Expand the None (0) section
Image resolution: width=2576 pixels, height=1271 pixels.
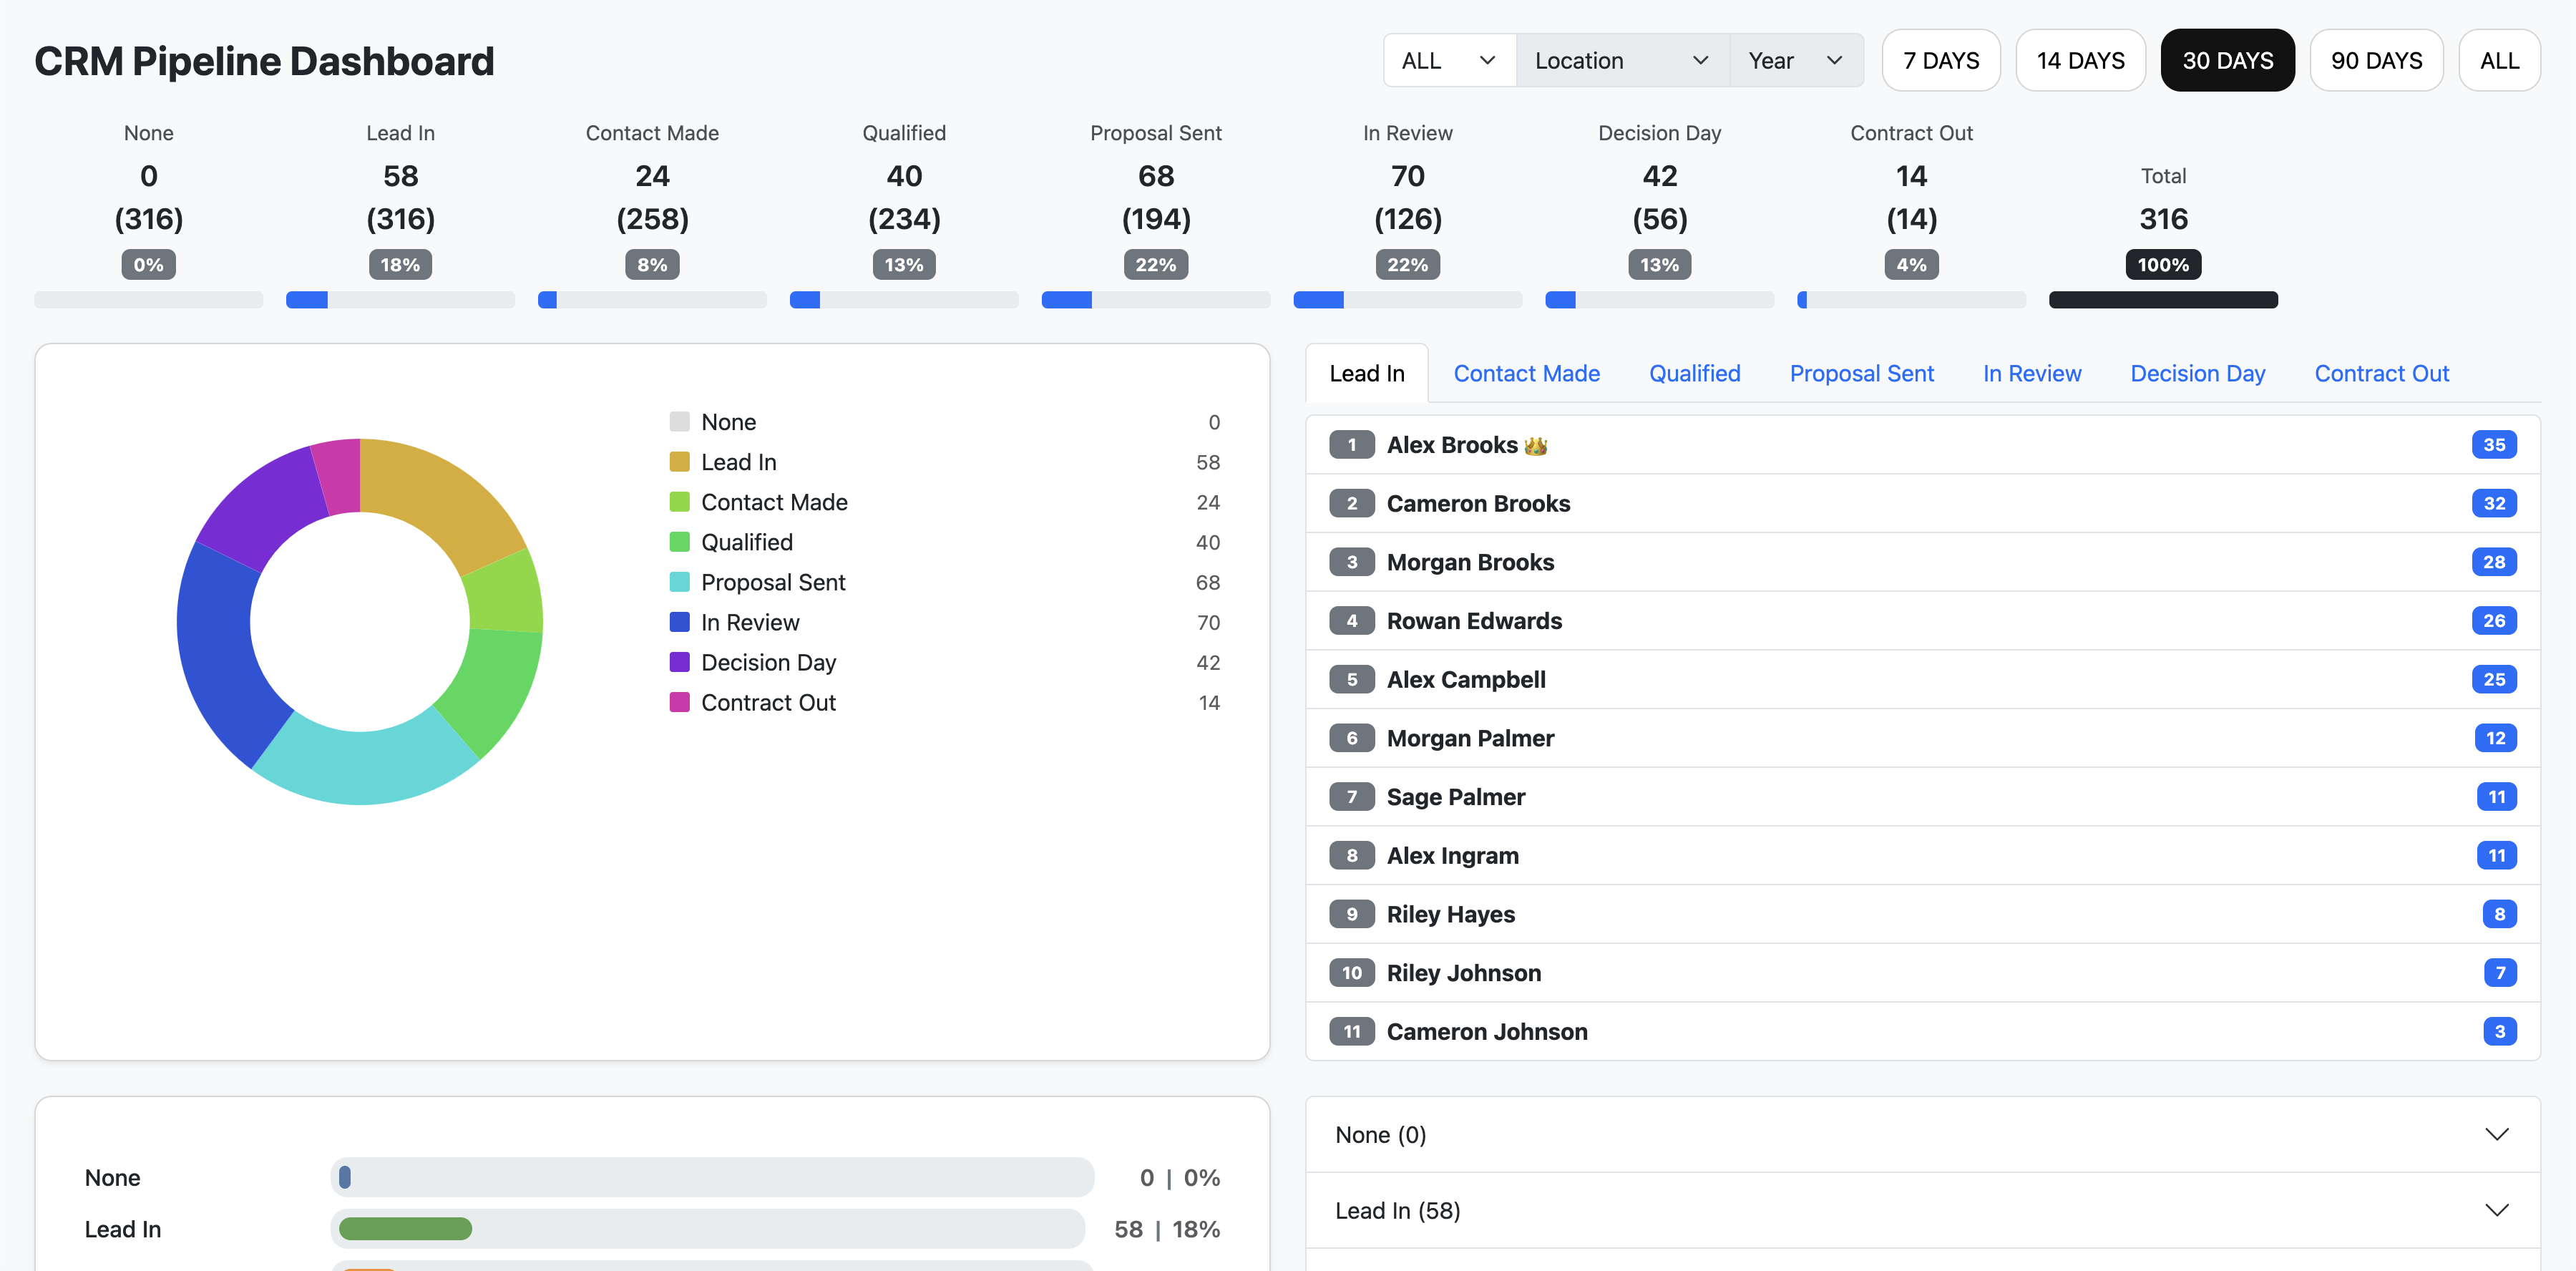[x=1920, y=1134]
